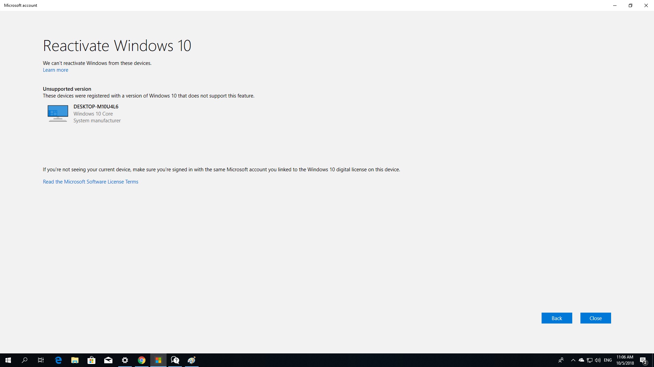The height and width of the screenshot is (367, 654).
Task: Open Settings gear in taskbar
Action: [125, 360]
